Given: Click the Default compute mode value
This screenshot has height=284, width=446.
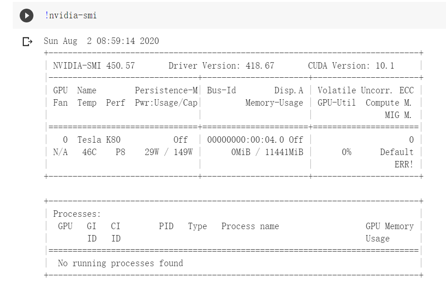Looking at the screenshot, I should [x=397, y=152].
